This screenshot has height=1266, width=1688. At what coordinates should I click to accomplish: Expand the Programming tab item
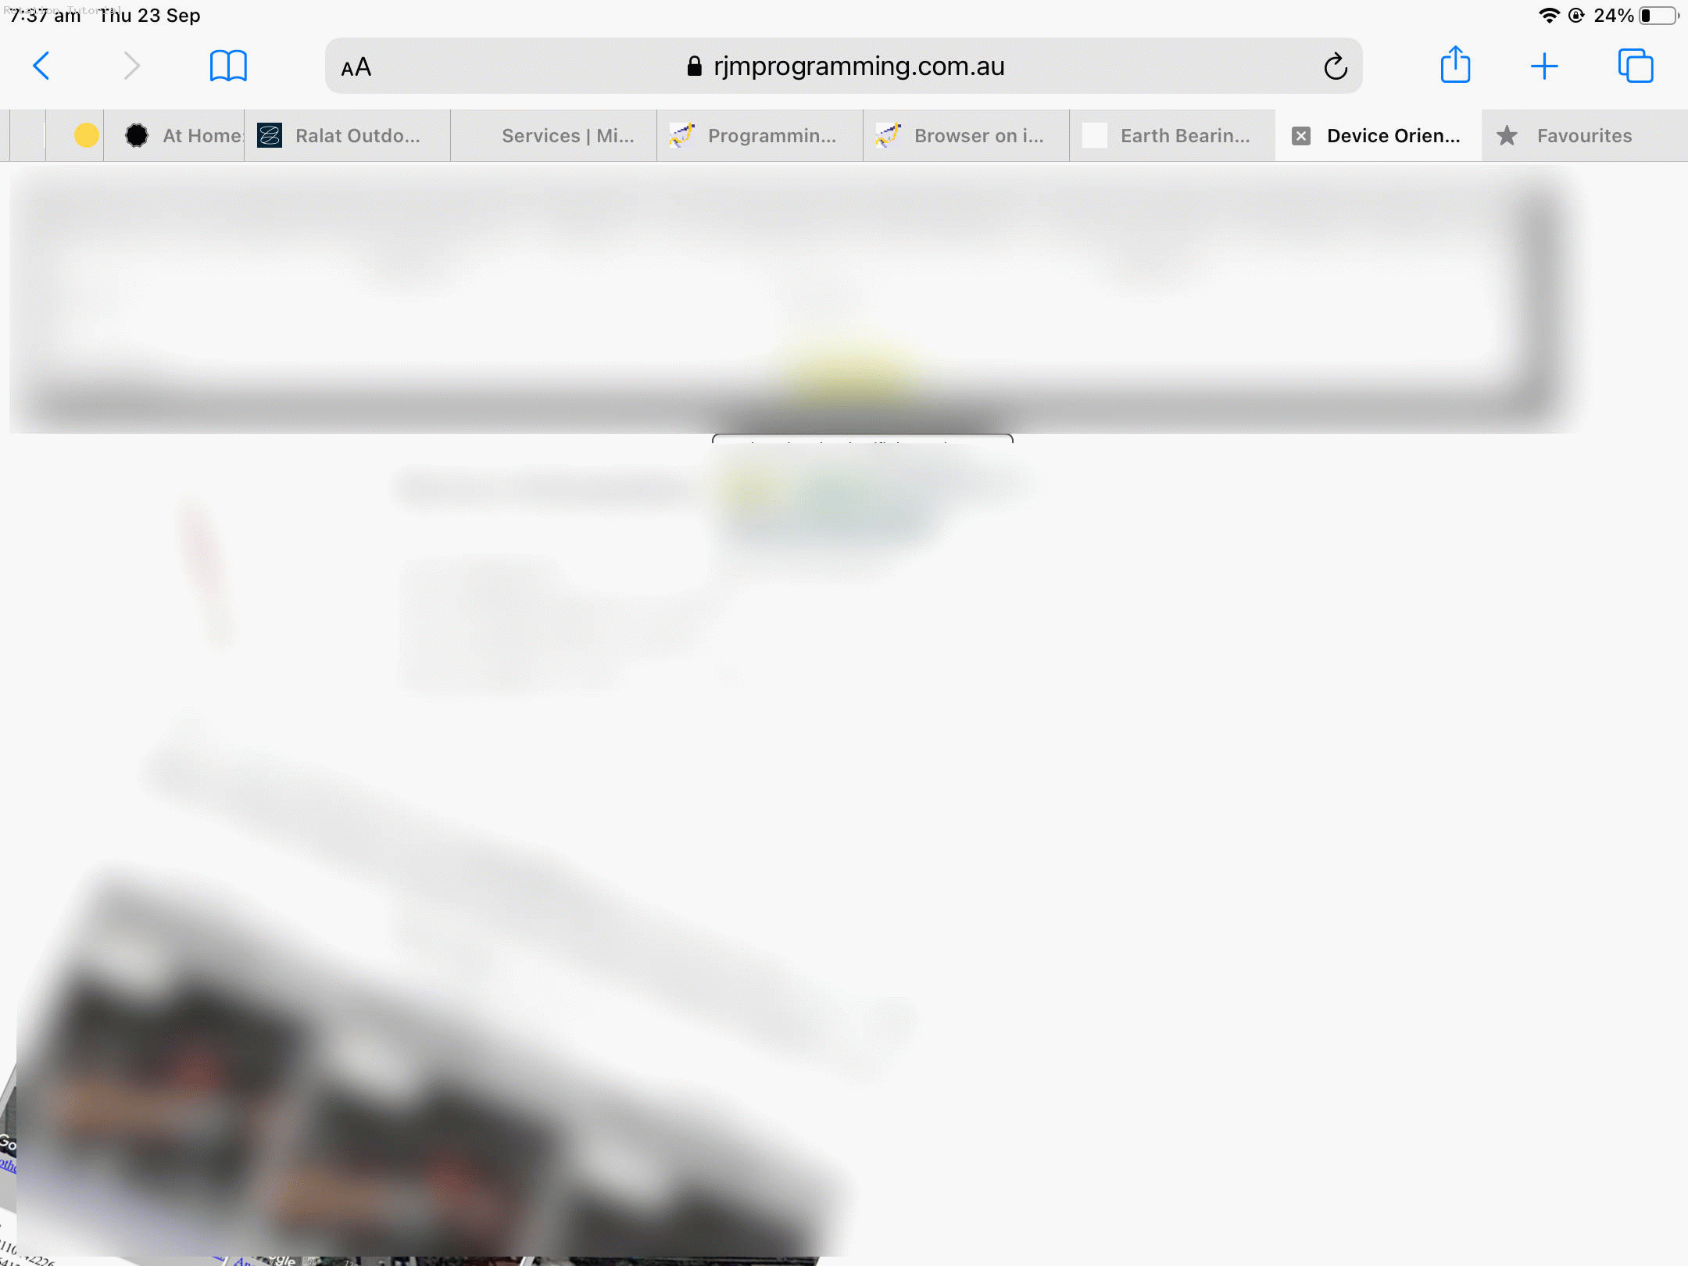(x=759, y=134)
